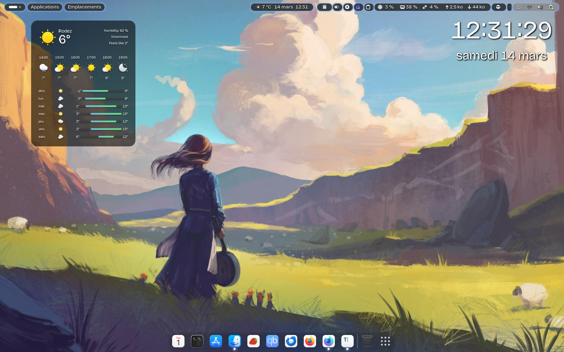The height and width of the screenshot is (352, 564).
Task: Open the App Store dock icon
Action: click(216, 341)
